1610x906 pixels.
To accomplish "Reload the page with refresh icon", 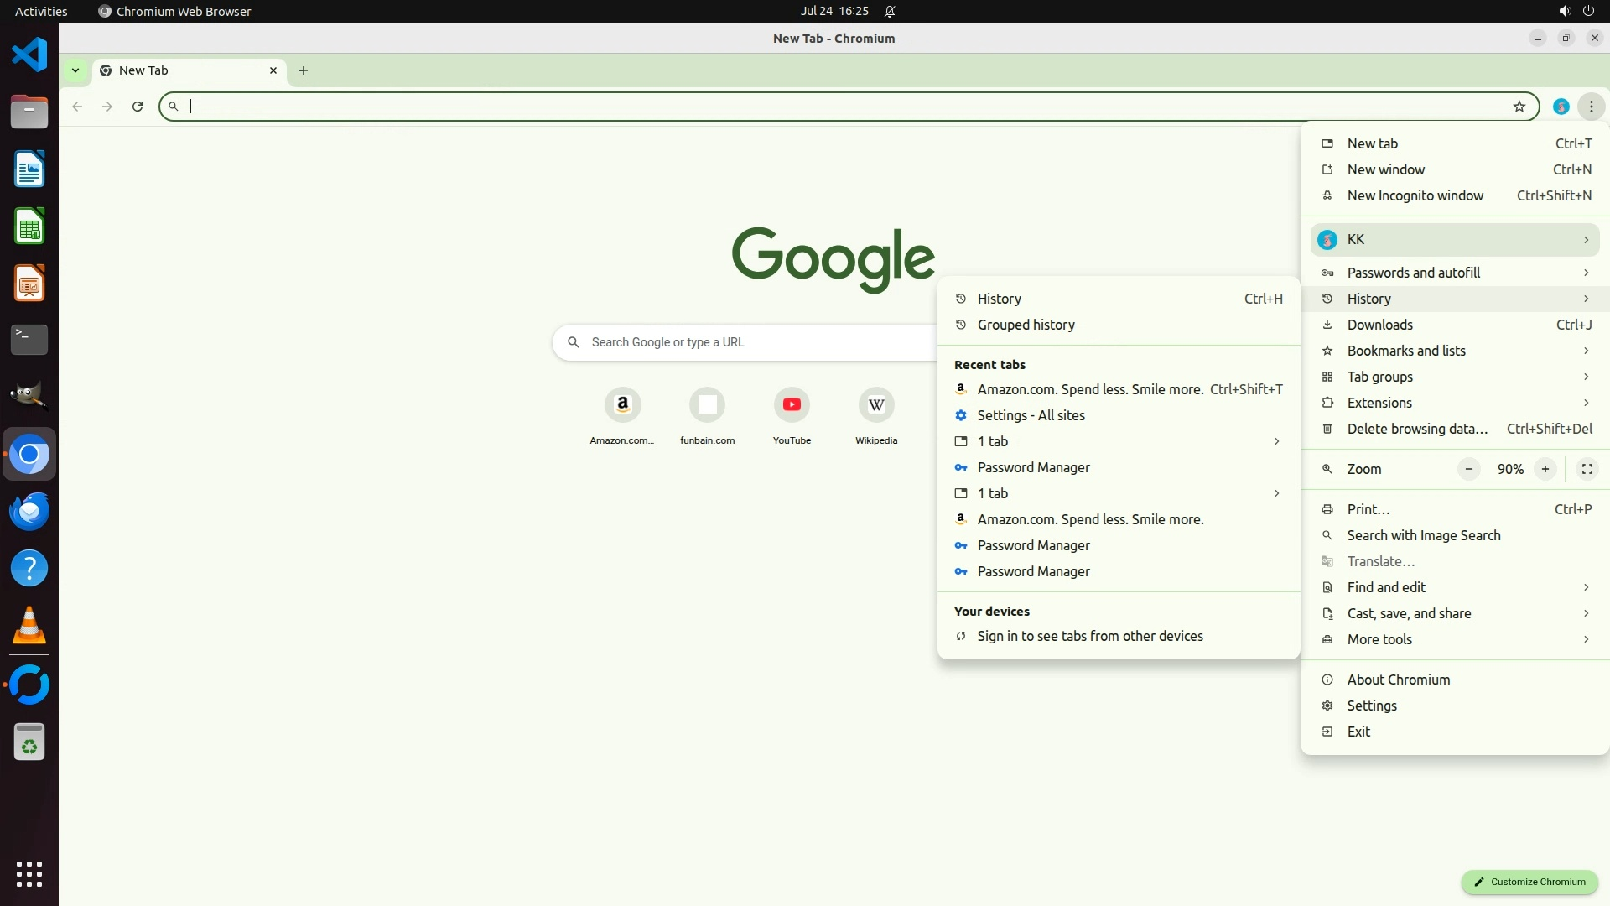I will [x=138, y=107].
